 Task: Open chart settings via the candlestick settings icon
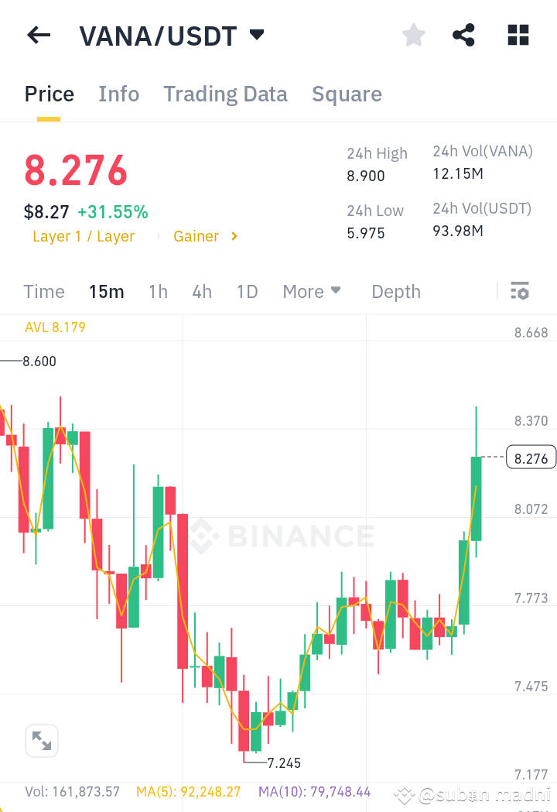pos(521,291)
